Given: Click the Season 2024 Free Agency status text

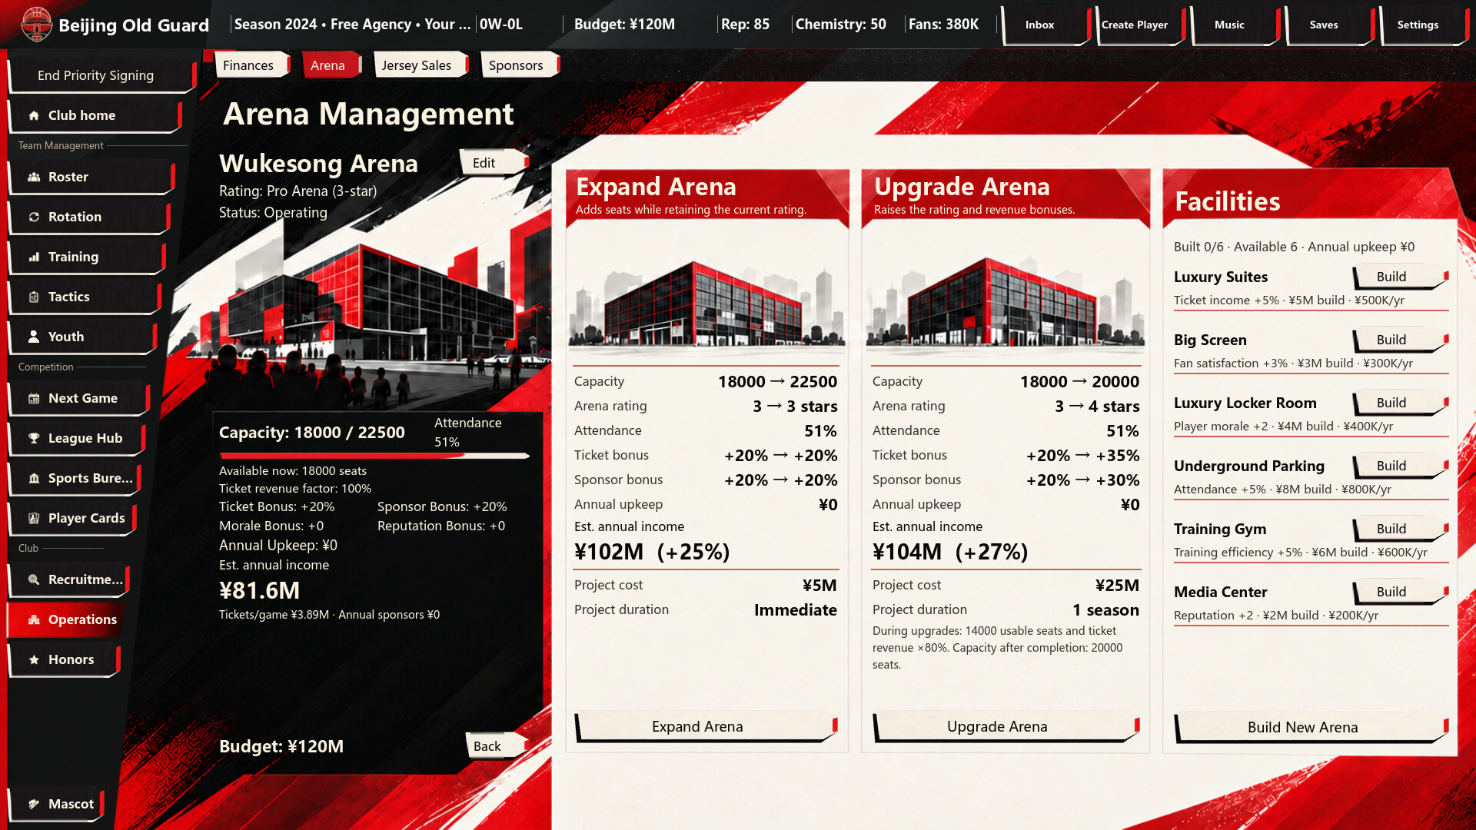Looking at the screenshot, I should click(x=352, y=24).
